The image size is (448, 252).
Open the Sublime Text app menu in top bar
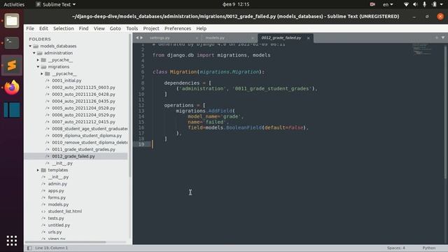(55, 4)
